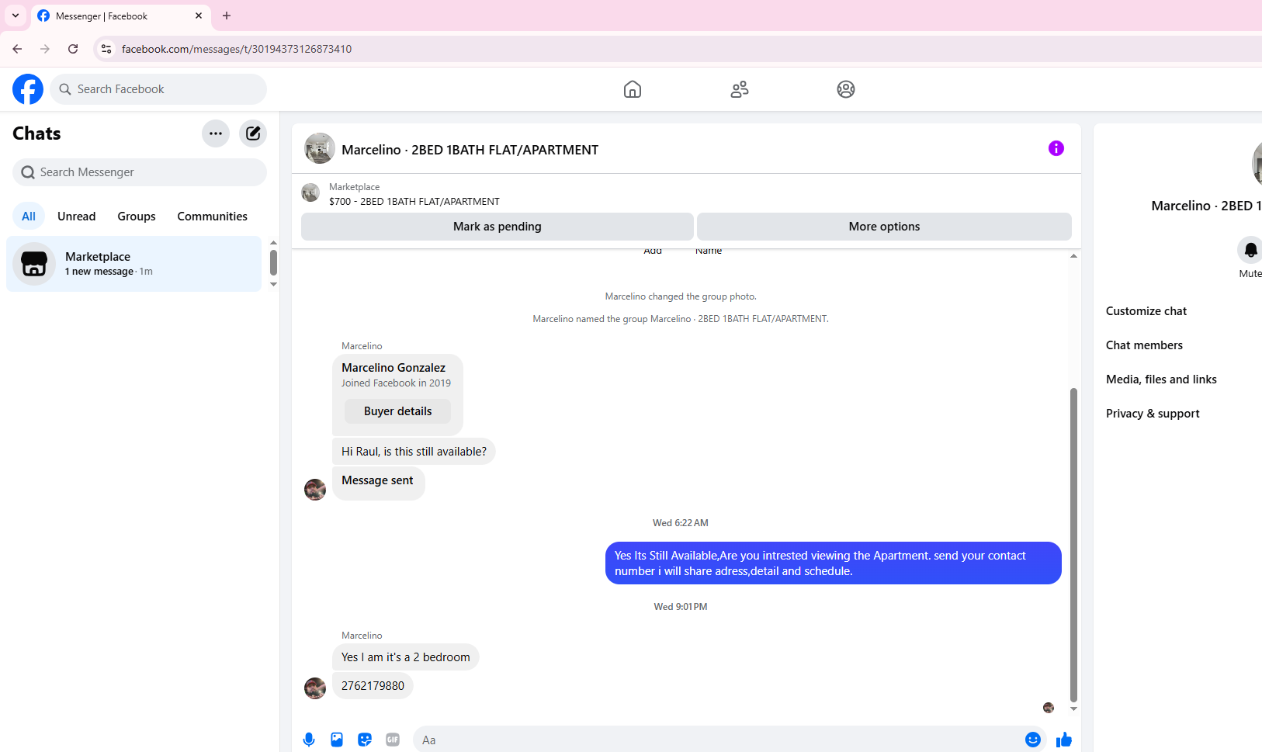This screenshot has width=1262, height=752.
Task: Click Marcelino's avatar beside phone number message
Action: click(315, 688)
